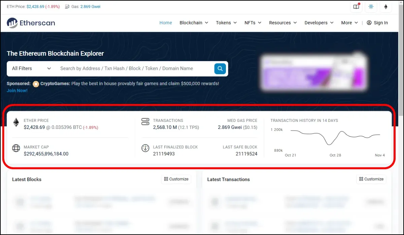The width and height of the screenshot is (404, 235).
Task: Click the Sign In user icon
Action: (369, 23)
